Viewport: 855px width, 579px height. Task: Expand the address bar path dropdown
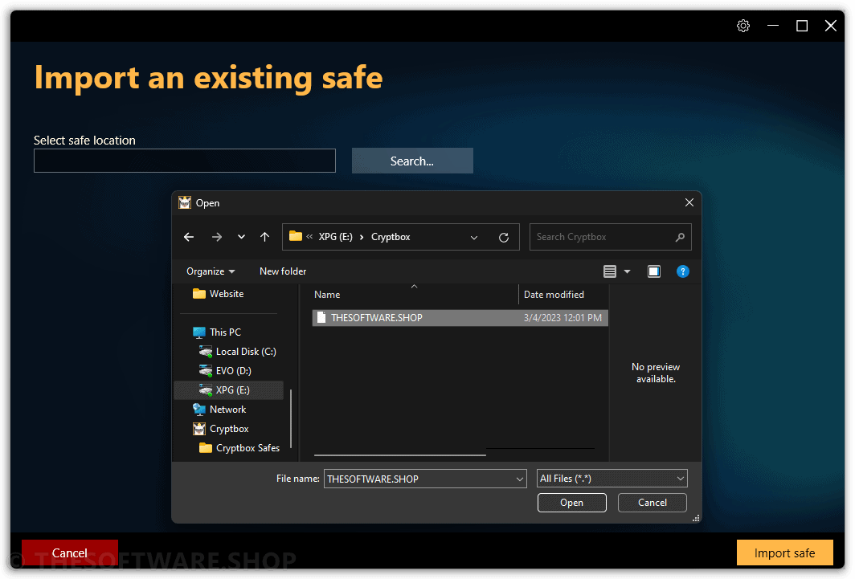point(474,237)
